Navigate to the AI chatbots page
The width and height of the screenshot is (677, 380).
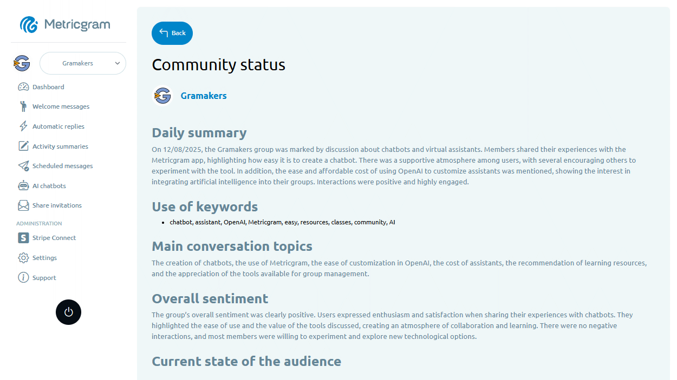(49, 186)
